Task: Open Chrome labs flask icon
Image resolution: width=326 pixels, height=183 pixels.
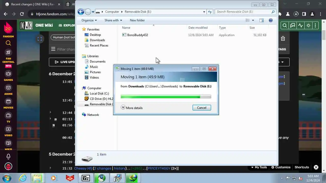Action: pyautogui.click(x=288, y=14)
